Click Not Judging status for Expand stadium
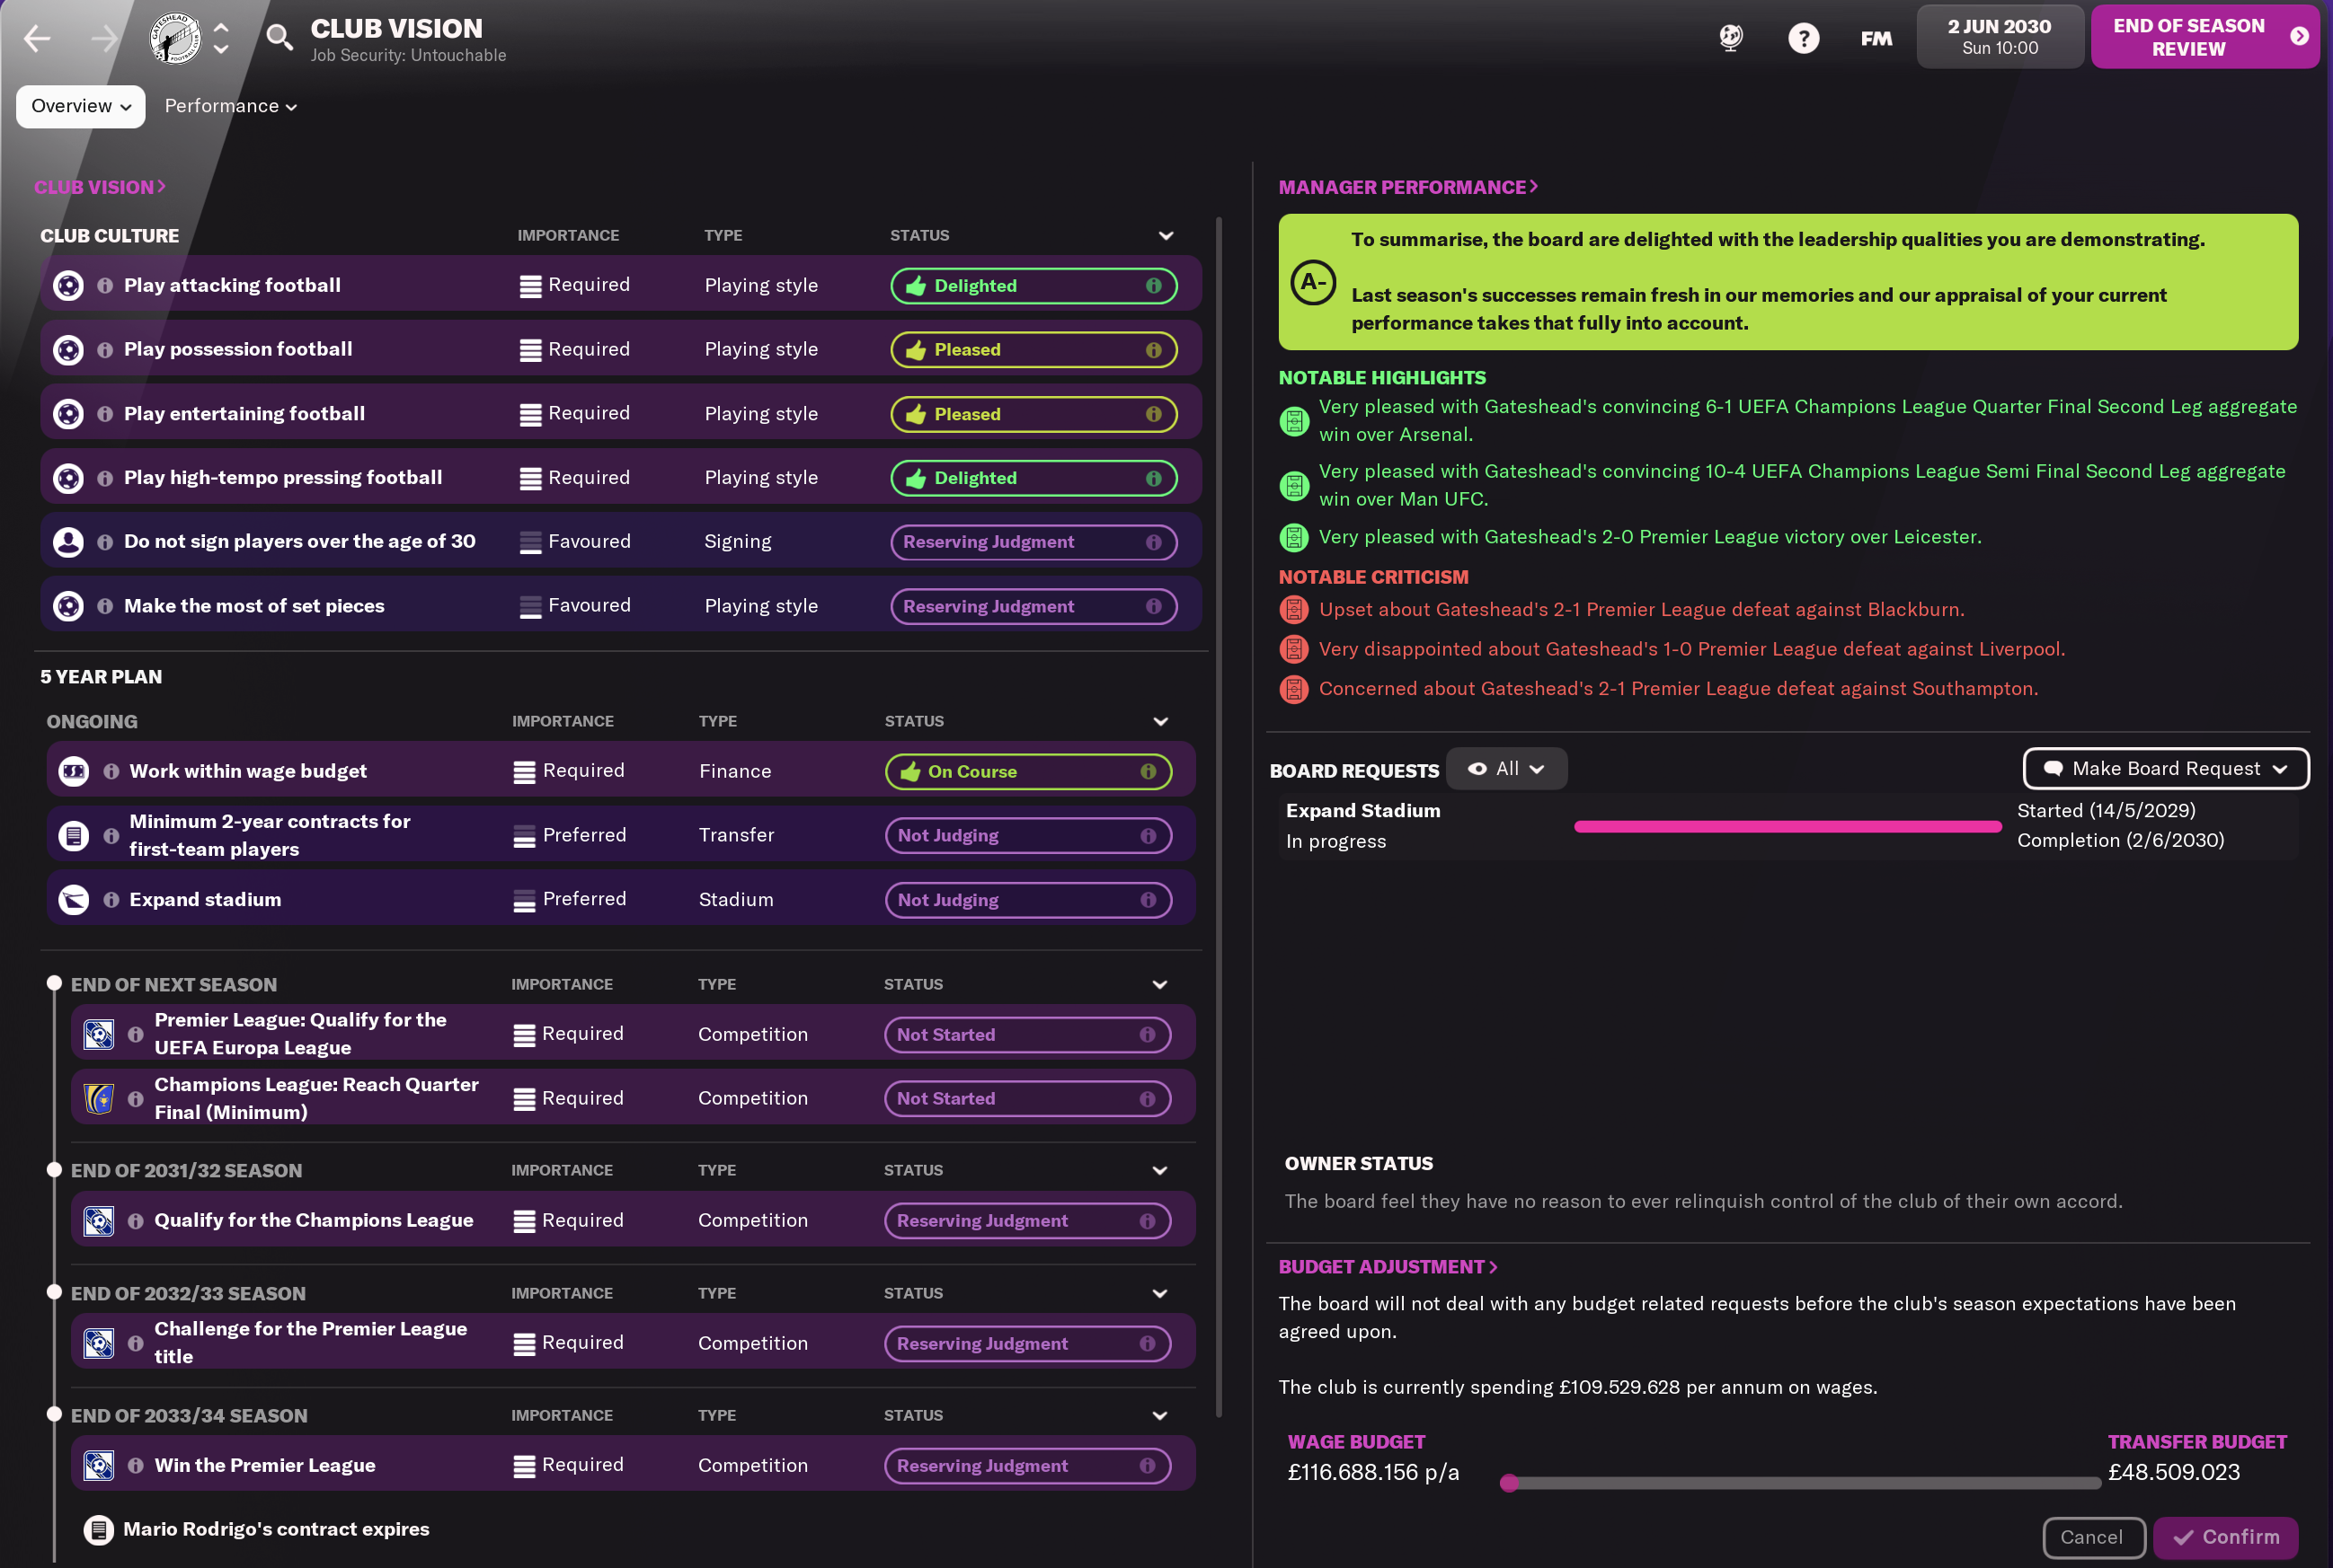The height and width of the screenshot is (1568, 2333). tap(1027, 900)
